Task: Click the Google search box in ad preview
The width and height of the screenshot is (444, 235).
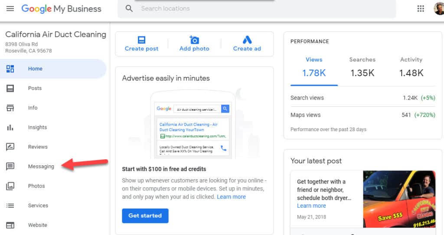Action: pyautogui.click(x=197, y=109)
